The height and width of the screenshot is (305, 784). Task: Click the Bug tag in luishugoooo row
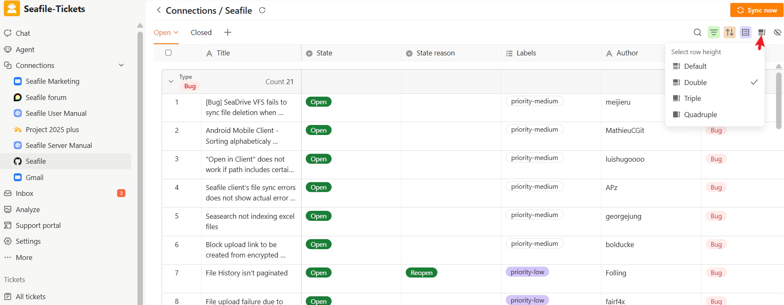click(716, 159)
